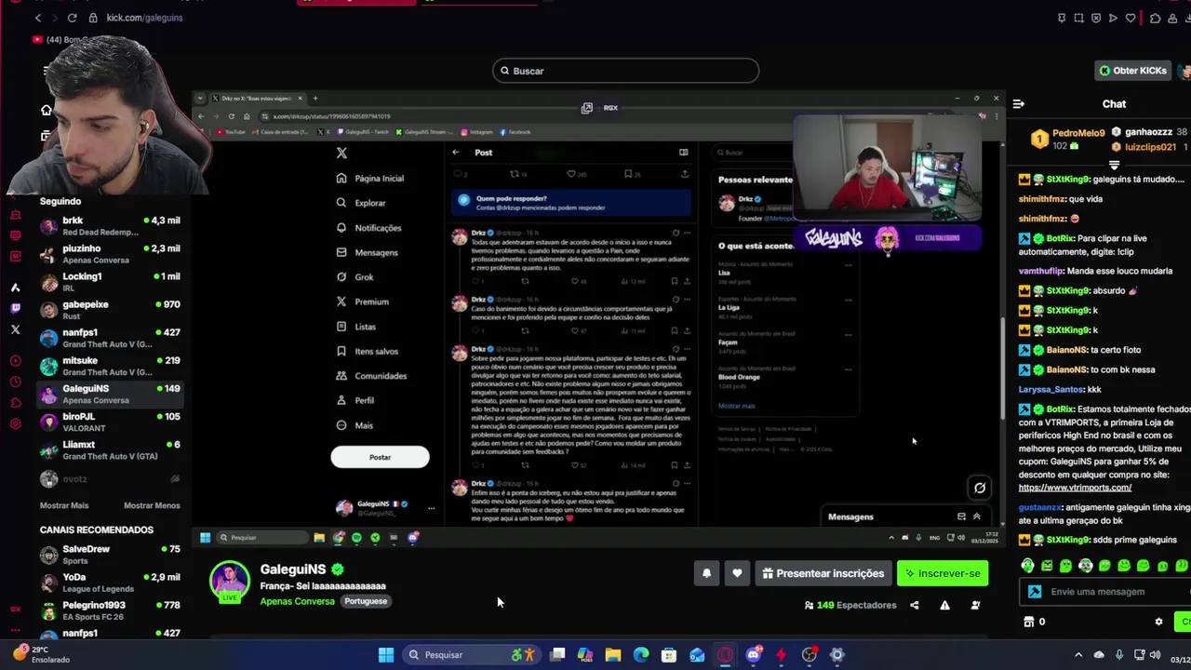Open recommended channel Pelegrino1993
This screenshot has height=670, width=1191.
[x=111, y=610]
